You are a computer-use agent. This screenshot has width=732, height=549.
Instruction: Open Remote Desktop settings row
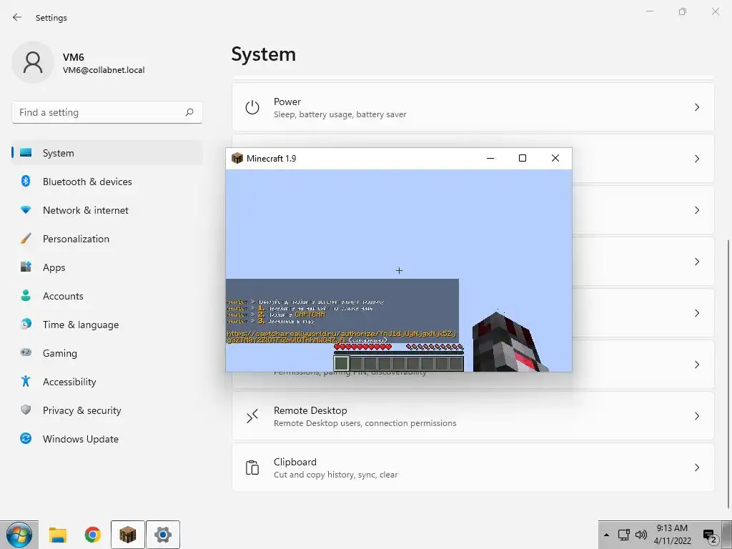(473, 416)
